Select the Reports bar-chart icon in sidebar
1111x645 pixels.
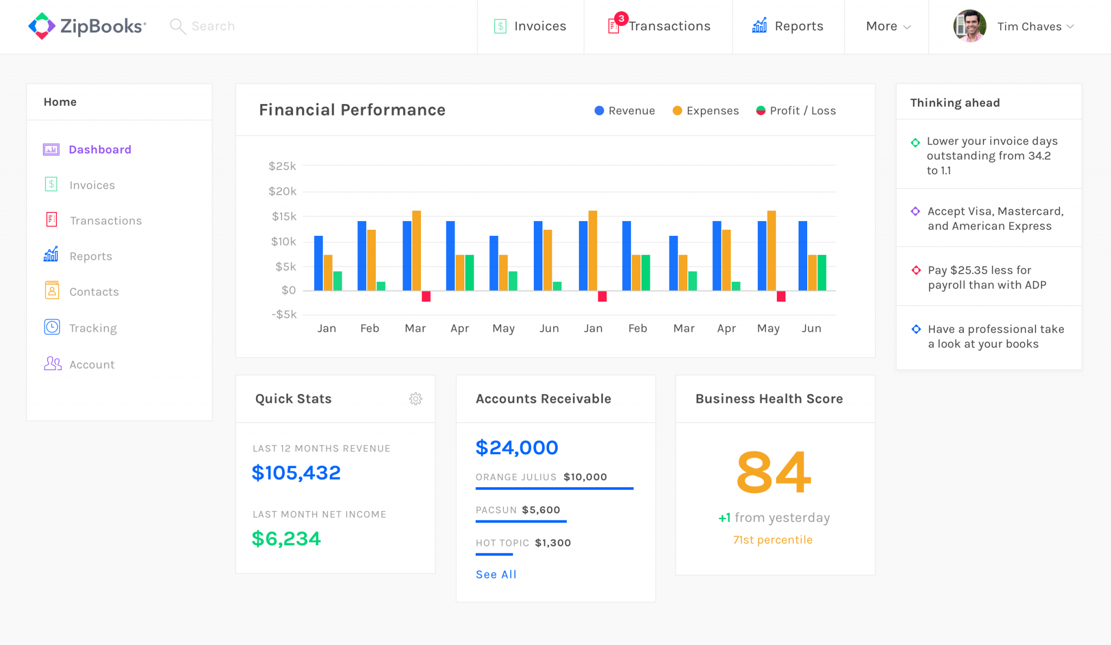coord(50,255)
